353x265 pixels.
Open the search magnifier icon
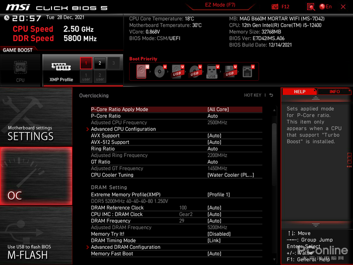pos(311,7)
